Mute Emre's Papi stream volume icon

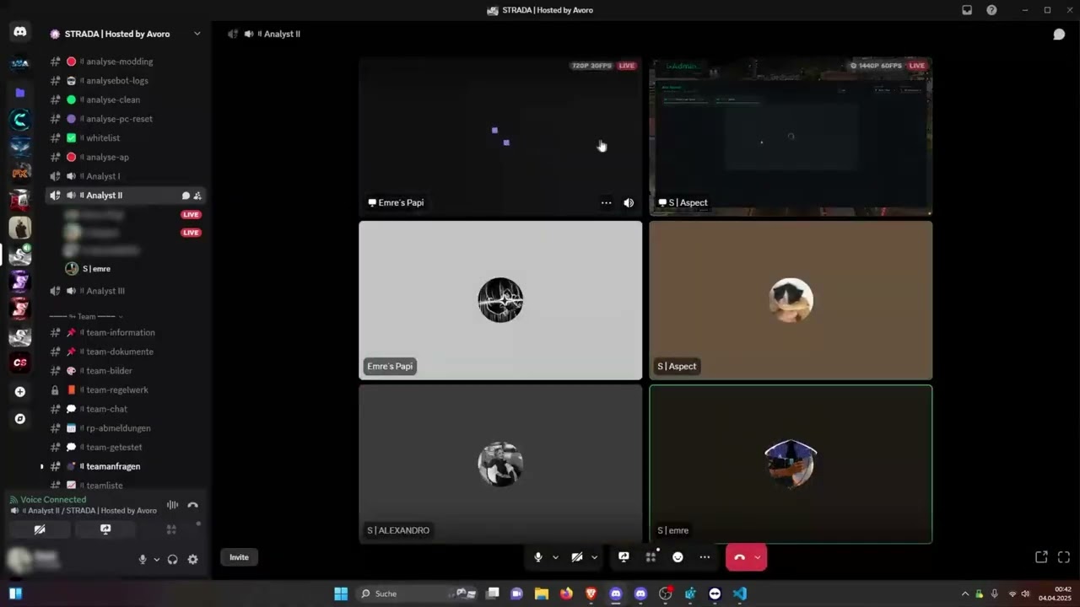click(629, 202)
